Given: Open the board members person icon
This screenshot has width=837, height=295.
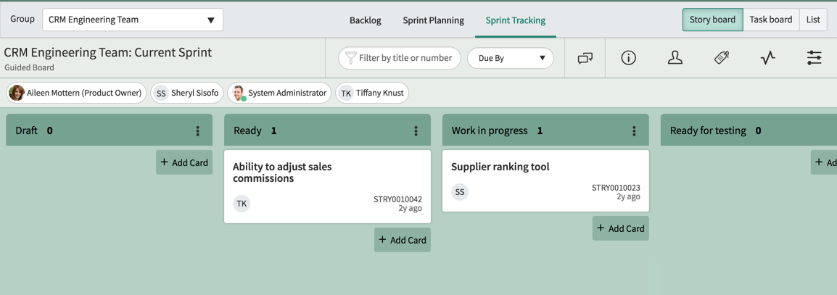Looking at the screenshot, I should [x=675, y=58].
